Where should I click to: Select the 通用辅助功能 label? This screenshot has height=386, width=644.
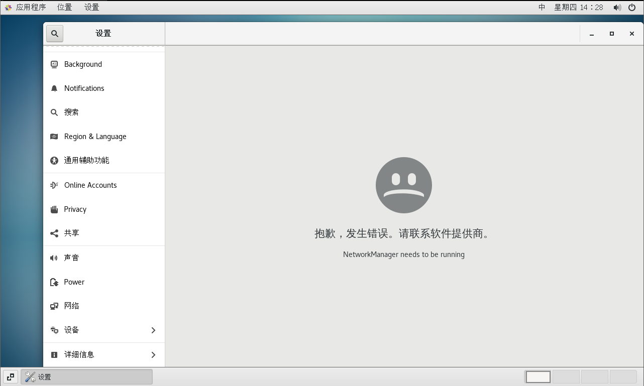point(86,161)
